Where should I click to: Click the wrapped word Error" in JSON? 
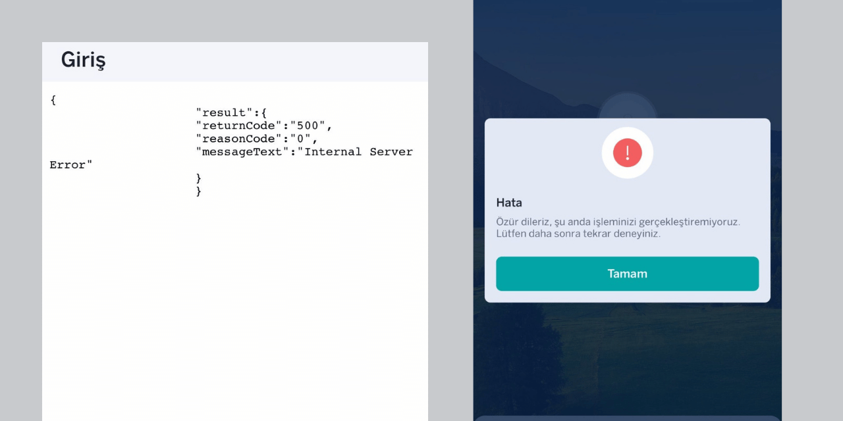pos(71,165)
